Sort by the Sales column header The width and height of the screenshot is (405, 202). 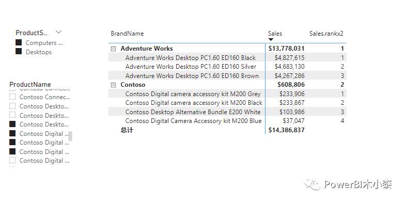[275, 33]
